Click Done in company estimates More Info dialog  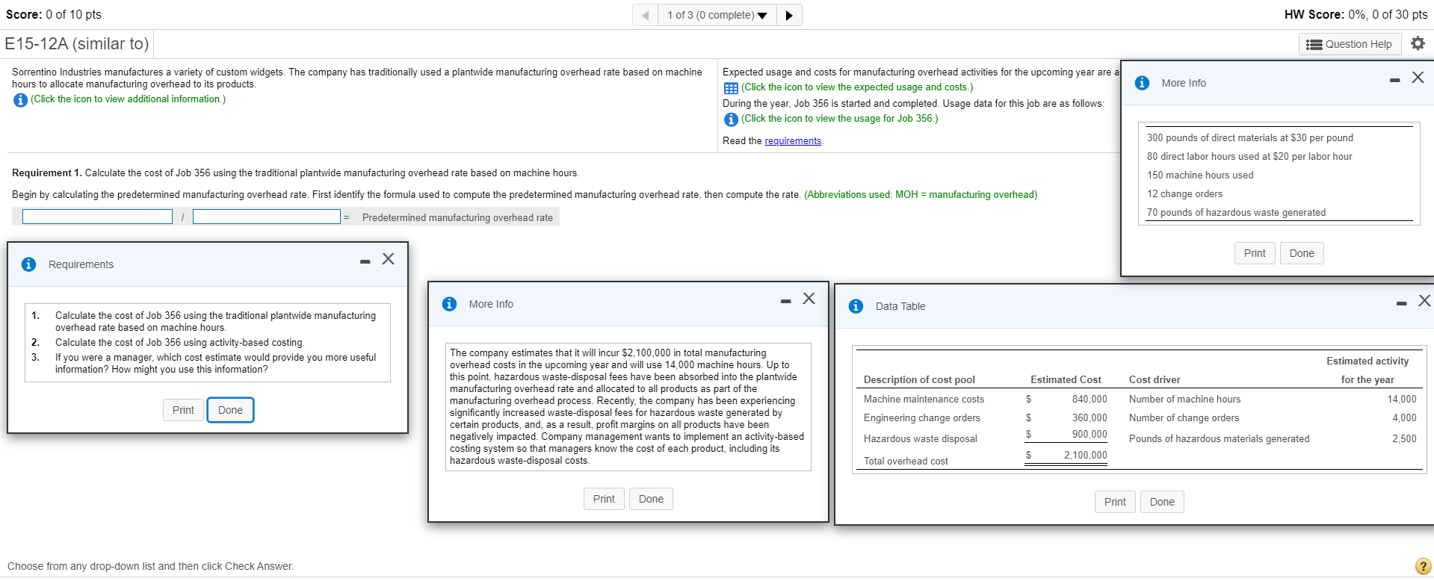[x=651, y=499]
